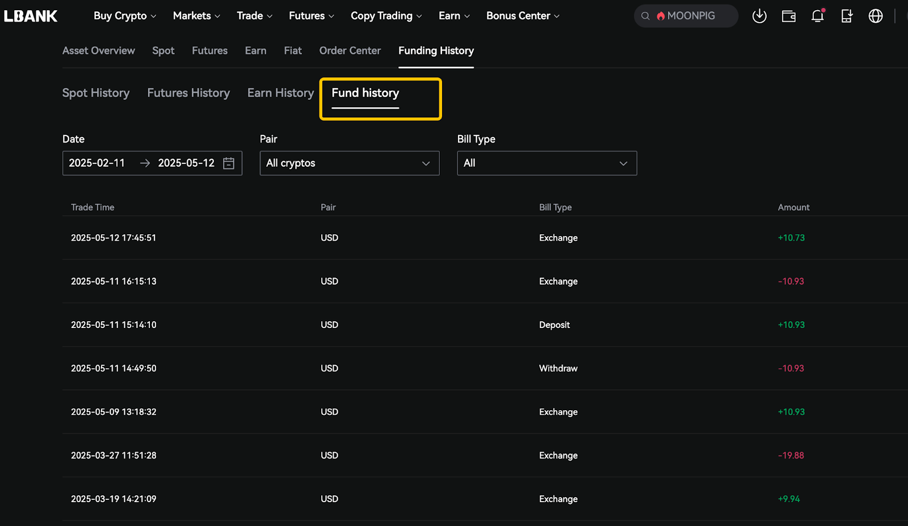Click the Pair column header
The height and width of the screenshot is (526, 908).
click(x=328, y=208)
